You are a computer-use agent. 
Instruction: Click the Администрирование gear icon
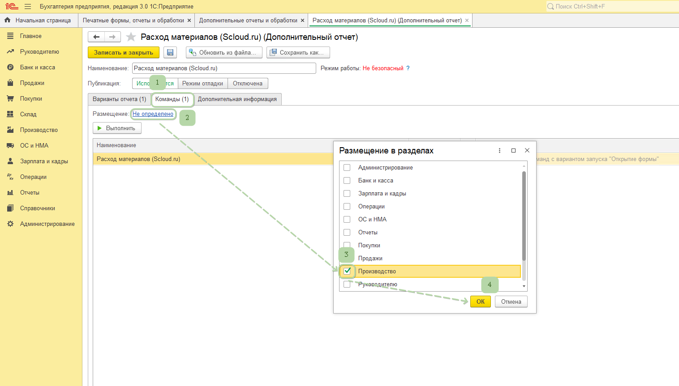(x=10, y=224)
